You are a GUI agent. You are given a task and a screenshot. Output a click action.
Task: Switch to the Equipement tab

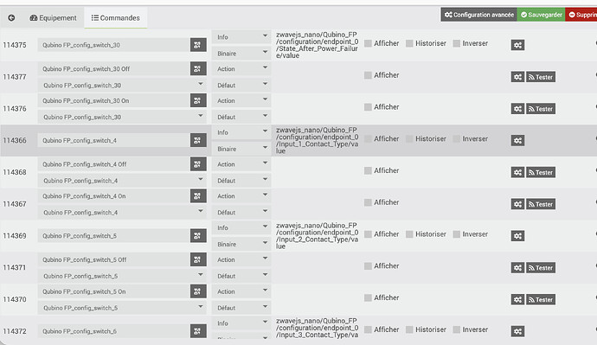(x=54, y=18)
